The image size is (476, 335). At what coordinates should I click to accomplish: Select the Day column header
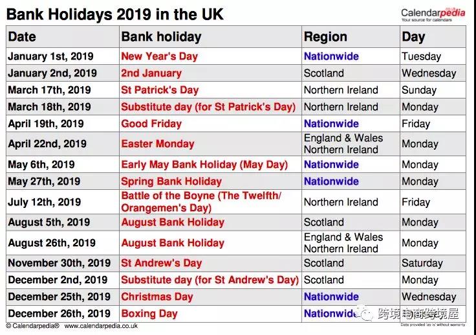click(x=413, y=37)
